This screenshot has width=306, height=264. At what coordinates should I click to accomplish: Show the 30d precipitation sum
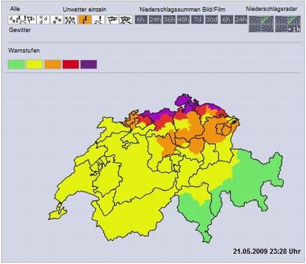[x=211, y=19]
